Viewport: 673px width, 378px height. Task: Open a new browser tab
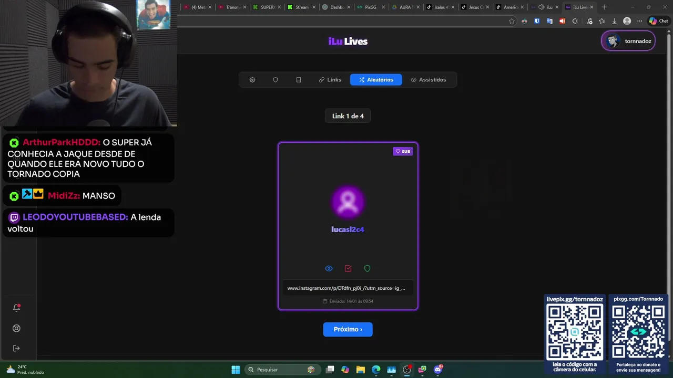(x=604, y=7)
